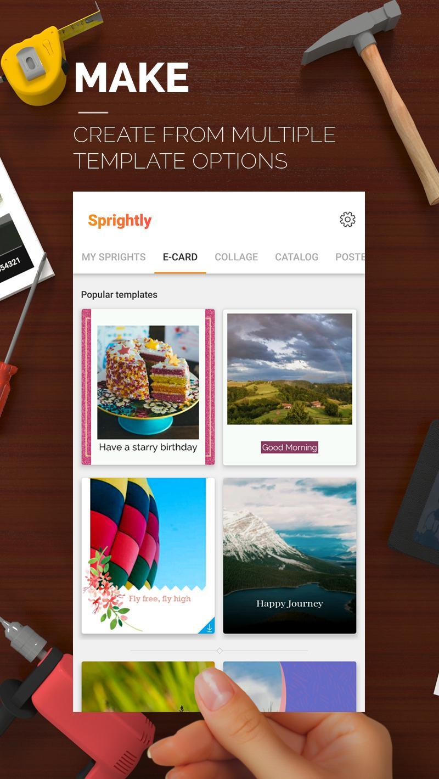439x779 pixels.
Task: Choose the purple patterned template at bottom
Action: (x=290, y=686)
